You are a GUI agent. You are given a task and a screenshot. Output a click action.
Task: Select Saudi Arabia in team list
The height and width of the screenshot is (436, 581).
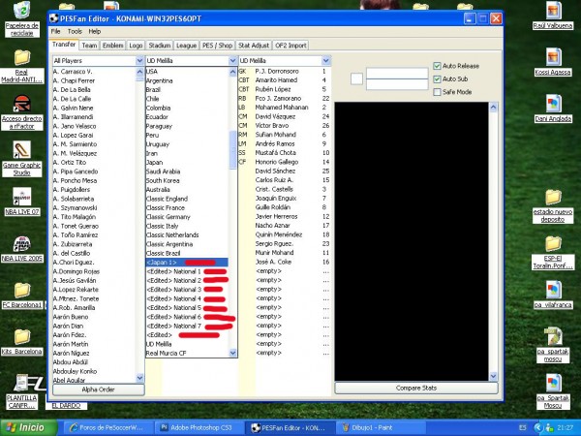coord(187,171)
